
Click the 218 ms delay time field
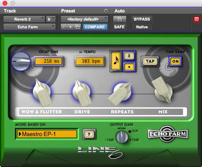click(49, 61)
